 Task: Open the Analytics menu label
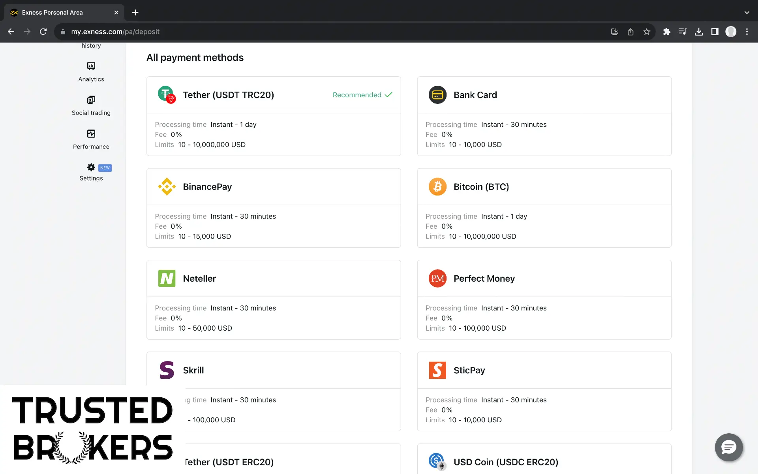coord(91,79)
